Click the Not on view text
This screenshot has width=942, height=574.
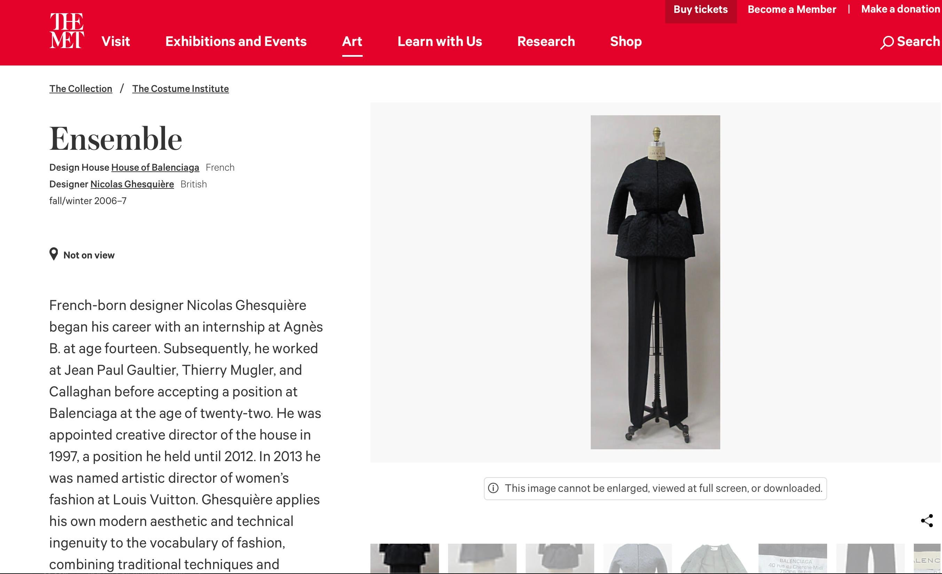pyautogui.click(x=89, y=255)
